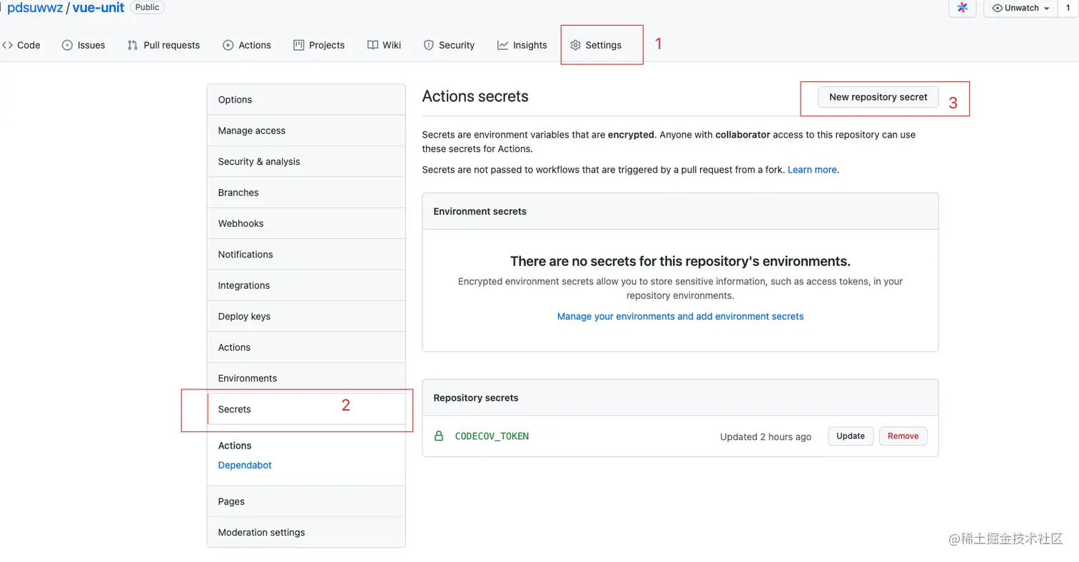
Task: Open the vue-unit repository link
Action: tap(98, 8)
